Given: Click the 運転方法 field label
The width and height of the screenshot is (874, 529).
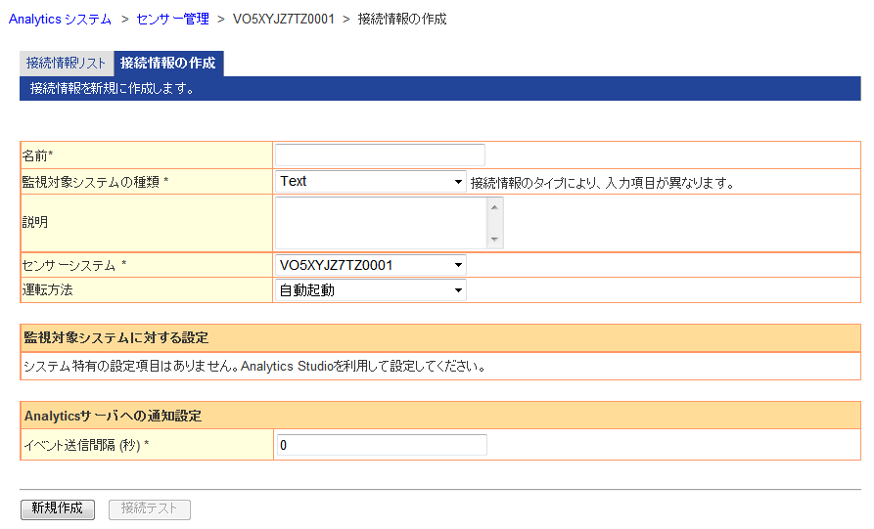Looking at the screenshot, I should [47, 290].
